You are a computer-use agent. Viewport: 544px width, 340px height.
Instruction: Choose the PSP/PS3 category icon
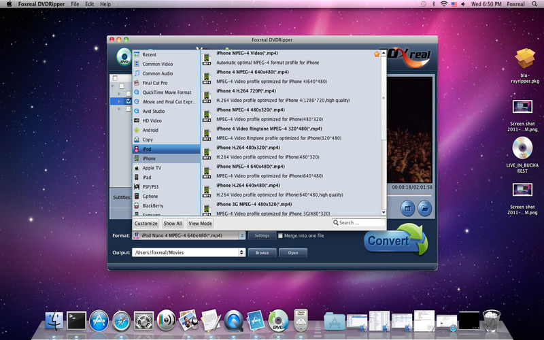[137, 186]
